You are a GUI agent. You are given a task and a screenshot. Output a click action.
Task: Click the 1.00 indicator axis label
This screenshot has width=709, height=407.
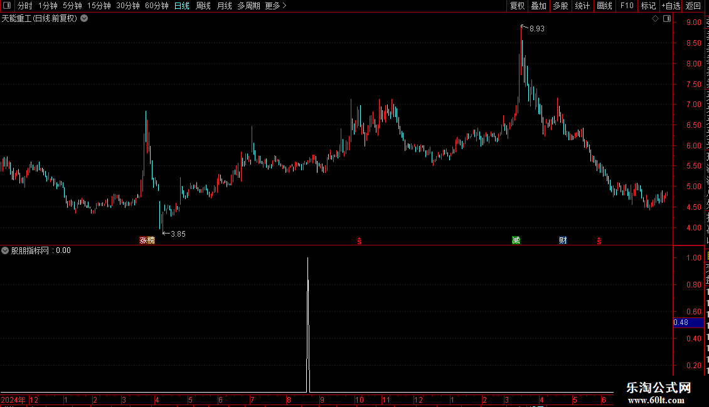point(693,258)
